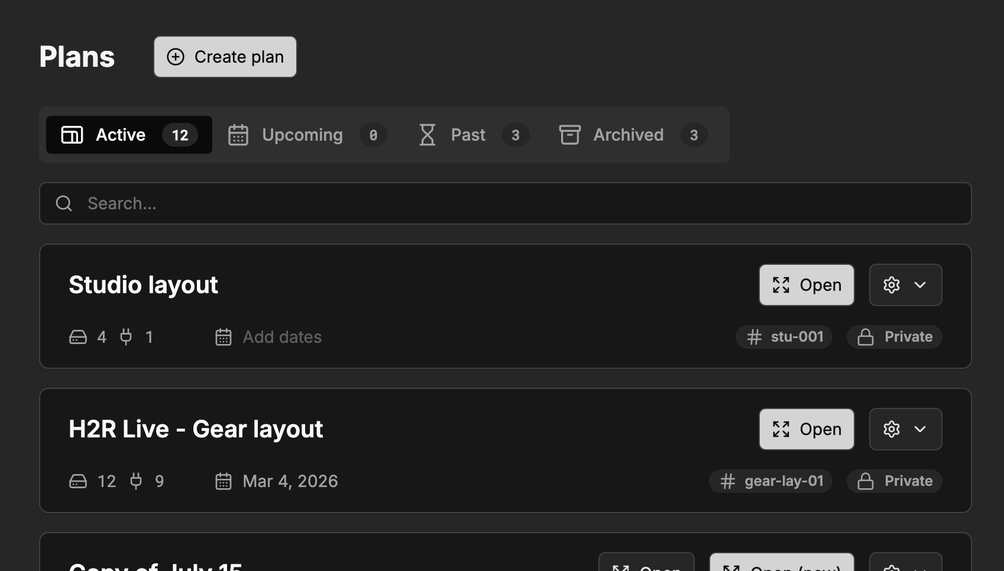Click Add dates on the Studio layout plan
The height and width of the screenshot is (571, 1004).
(281, 337)
